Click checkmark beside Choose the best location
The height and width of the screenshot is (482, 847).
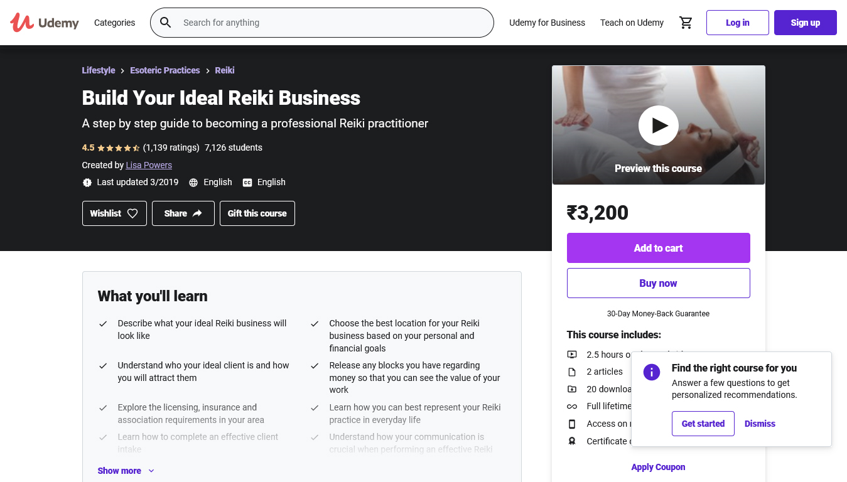coord(315,324)
